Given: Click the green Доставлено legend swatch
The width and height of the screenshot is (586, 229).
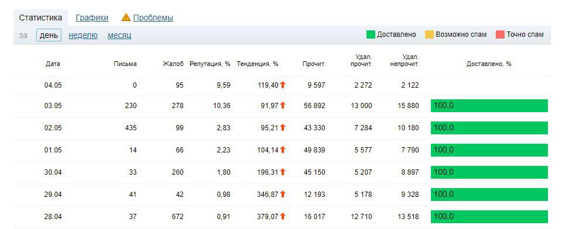Looking at the screenshot, I should tap(371, 34).
